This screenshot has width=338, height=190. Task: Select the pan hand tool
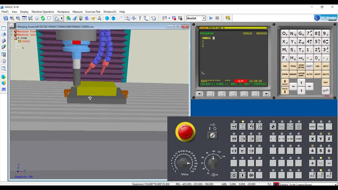pyautogui.click(x=37, y=18)
